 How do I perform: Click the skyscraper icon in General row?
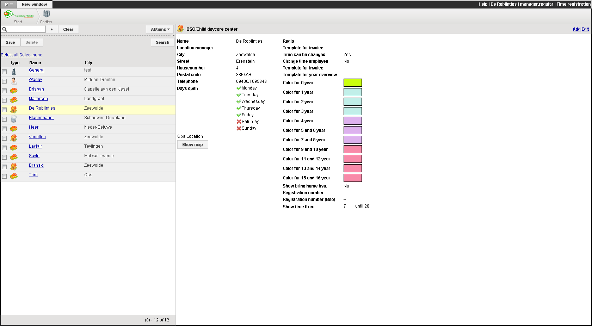[14, 72]
